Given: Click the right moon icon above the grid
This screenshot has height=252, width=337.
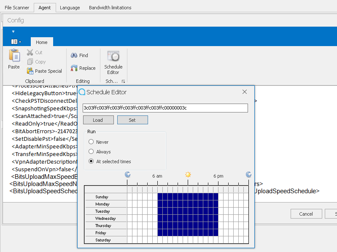Looking at the screenshot, I should (x=248, y=175).
